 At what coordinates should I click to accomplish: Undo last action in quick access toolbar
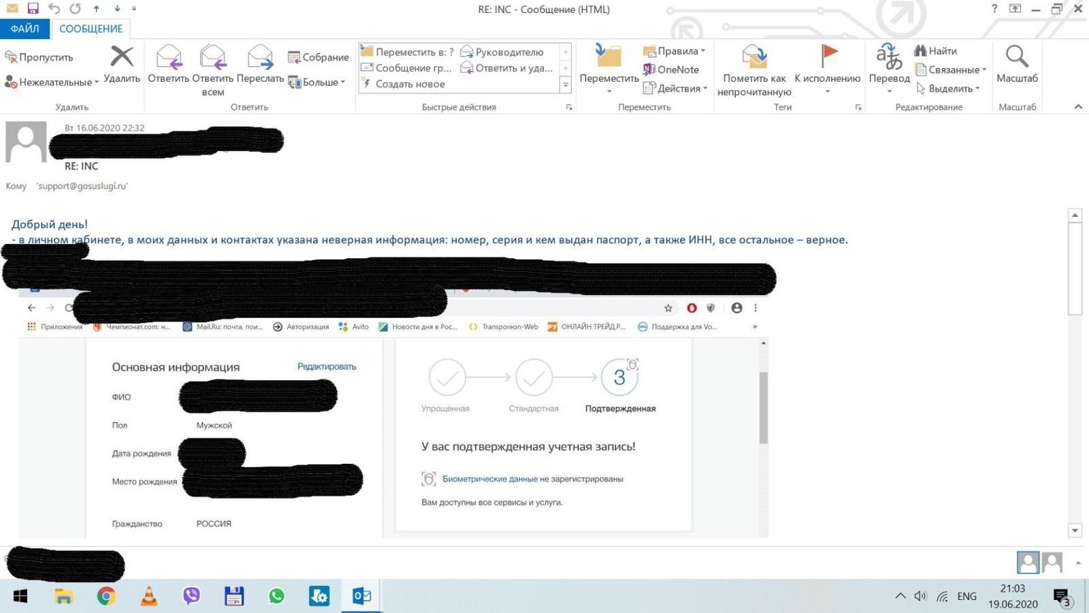pos(54,8)
